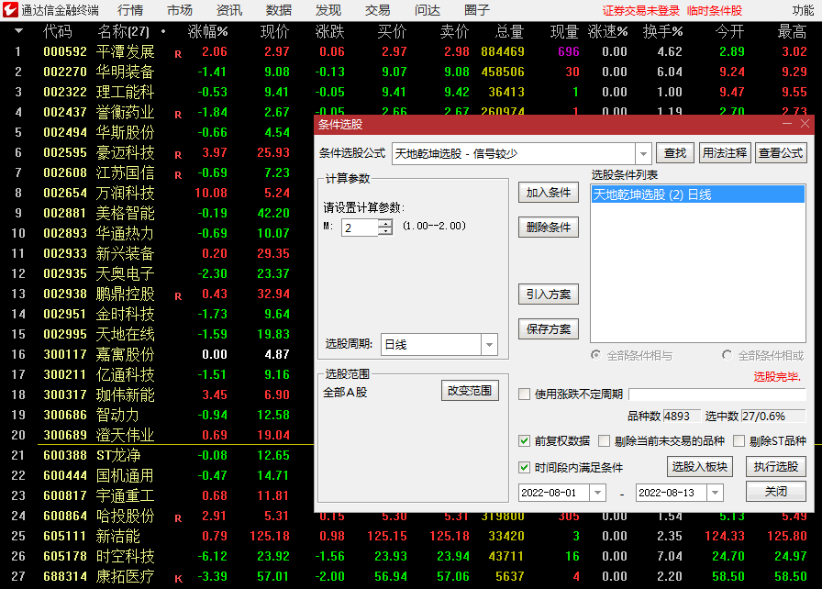Viewport: 822px width, 589px height.
Task: Click the R marker beside 豪迈科技
Action: point(178,155)
